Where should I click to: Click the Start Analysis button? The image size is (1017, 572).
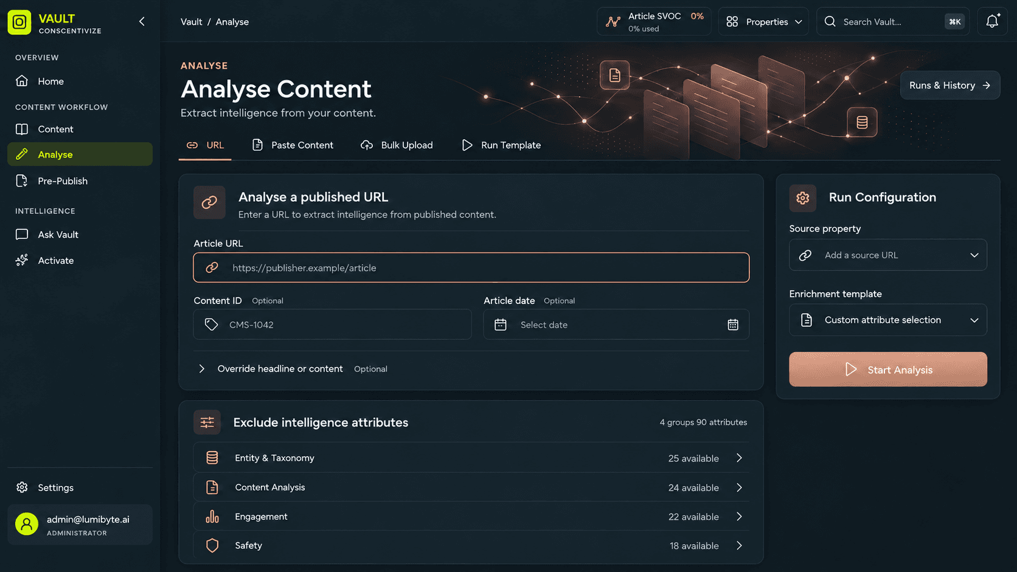[x=888, y=370]
